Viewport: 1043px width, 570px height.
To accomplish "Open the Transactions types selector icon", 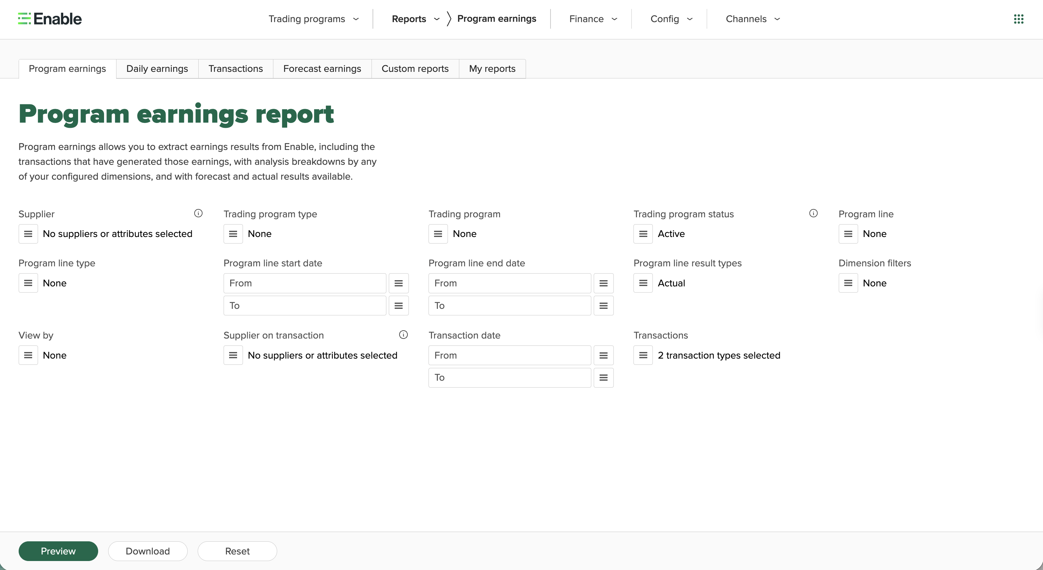I will (643, 355).
